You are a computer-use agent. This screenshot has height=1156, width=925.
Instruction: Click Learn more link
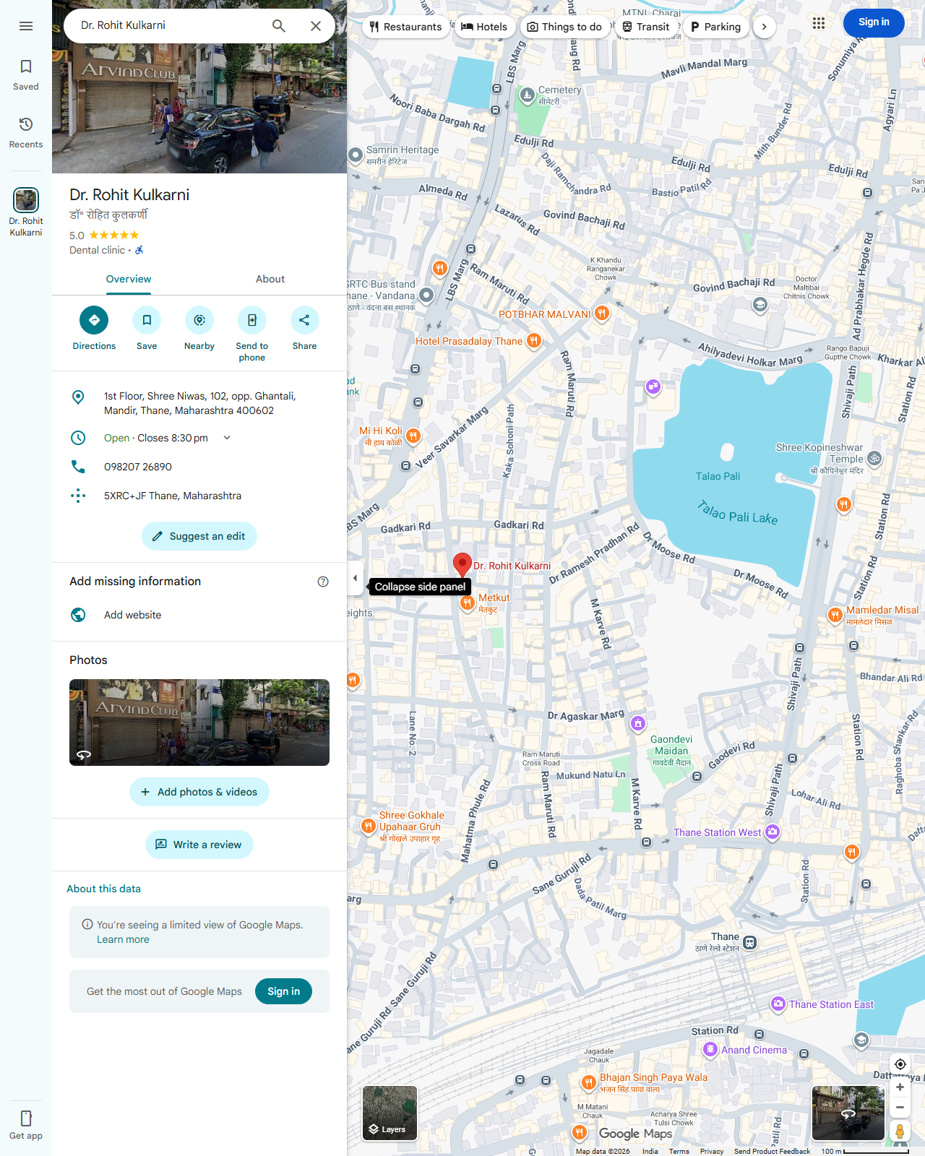(124, 939)
